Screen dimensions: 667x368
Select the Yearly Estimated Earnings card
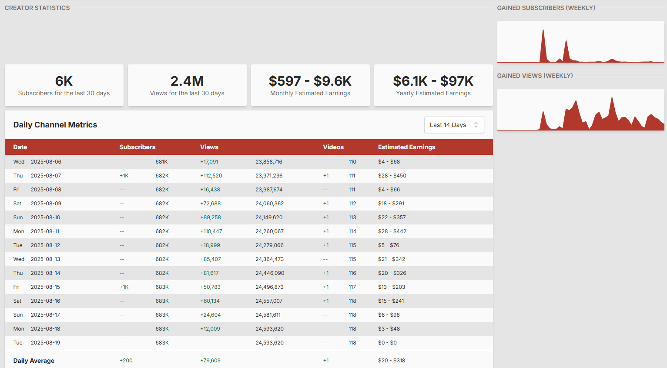point(433,85)
